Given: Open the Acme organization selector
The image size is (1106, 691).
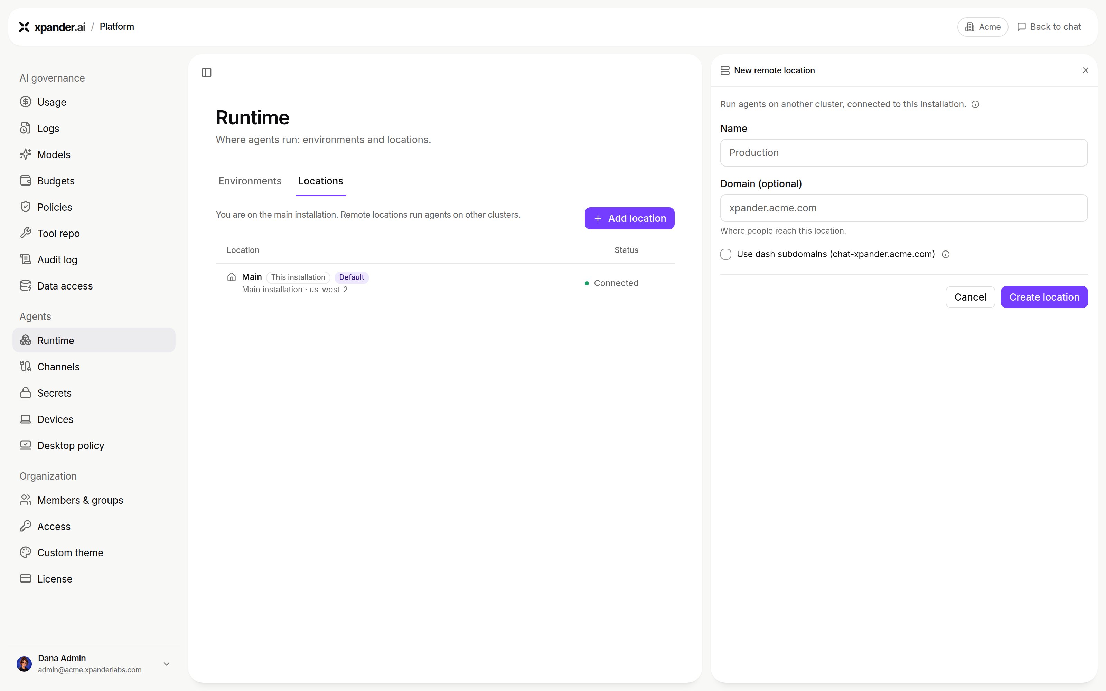Looking at the screenshot, I should pyautogui.click(x=983, y=27).
